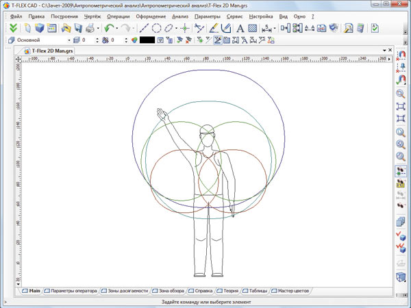Adjust the priority value spinner
Screen dimensions: 411x308
[126, 40]
